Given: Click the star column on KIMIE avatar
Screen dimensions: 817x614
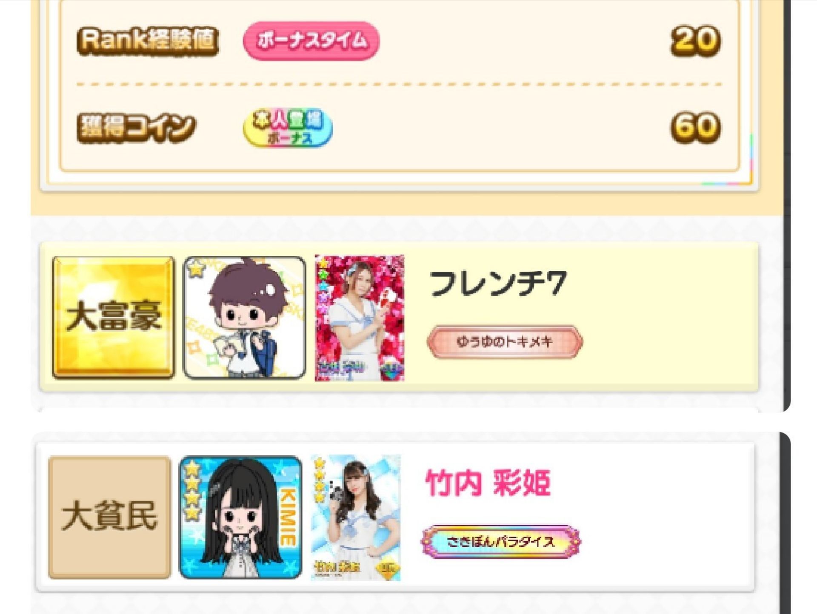Looking at the screenshot, I should point(192,490).
